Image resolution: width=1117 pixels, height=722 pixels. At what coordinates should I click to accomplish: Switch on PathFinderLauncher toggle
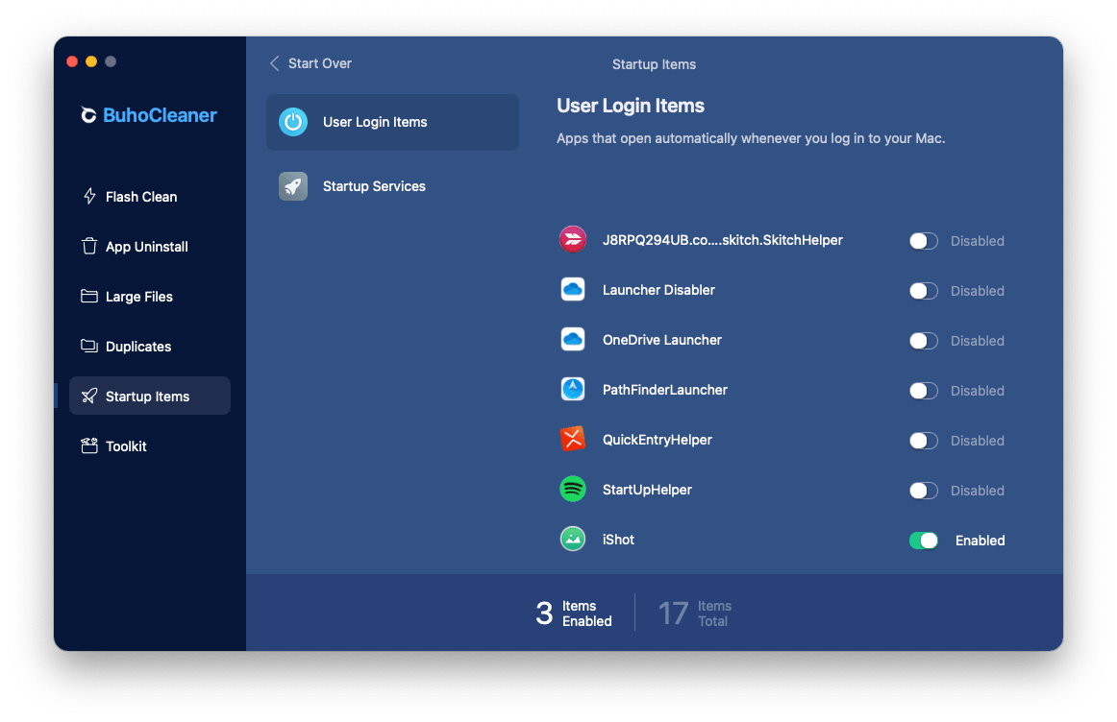tap(923, 391)
